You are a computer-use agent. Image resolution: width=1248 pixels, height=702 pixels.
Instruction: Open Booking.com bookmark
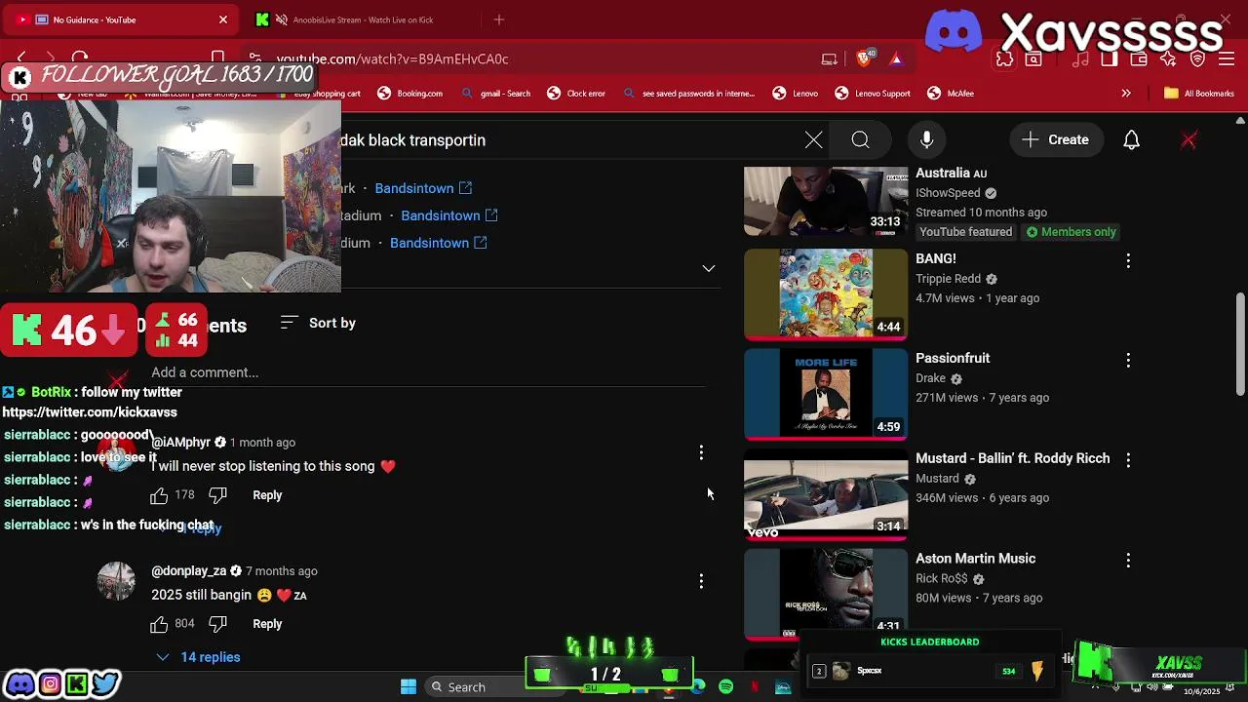409,94
